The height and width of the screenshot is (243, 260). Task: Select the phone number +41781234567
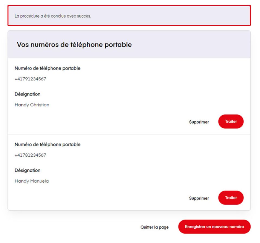pyautogui.click(x=30, y=155)
